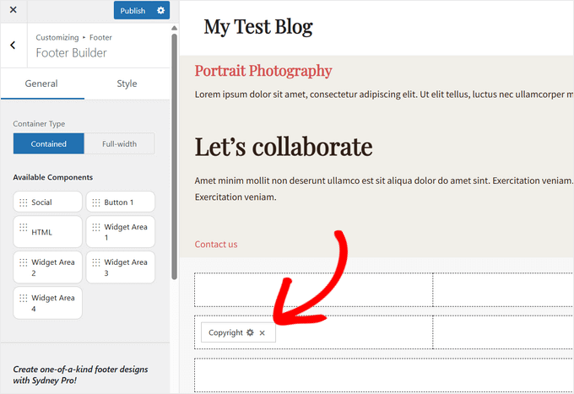Select Full-width container type
The image size is (574, 394).
pyautogui.click(x=119, y=143)
